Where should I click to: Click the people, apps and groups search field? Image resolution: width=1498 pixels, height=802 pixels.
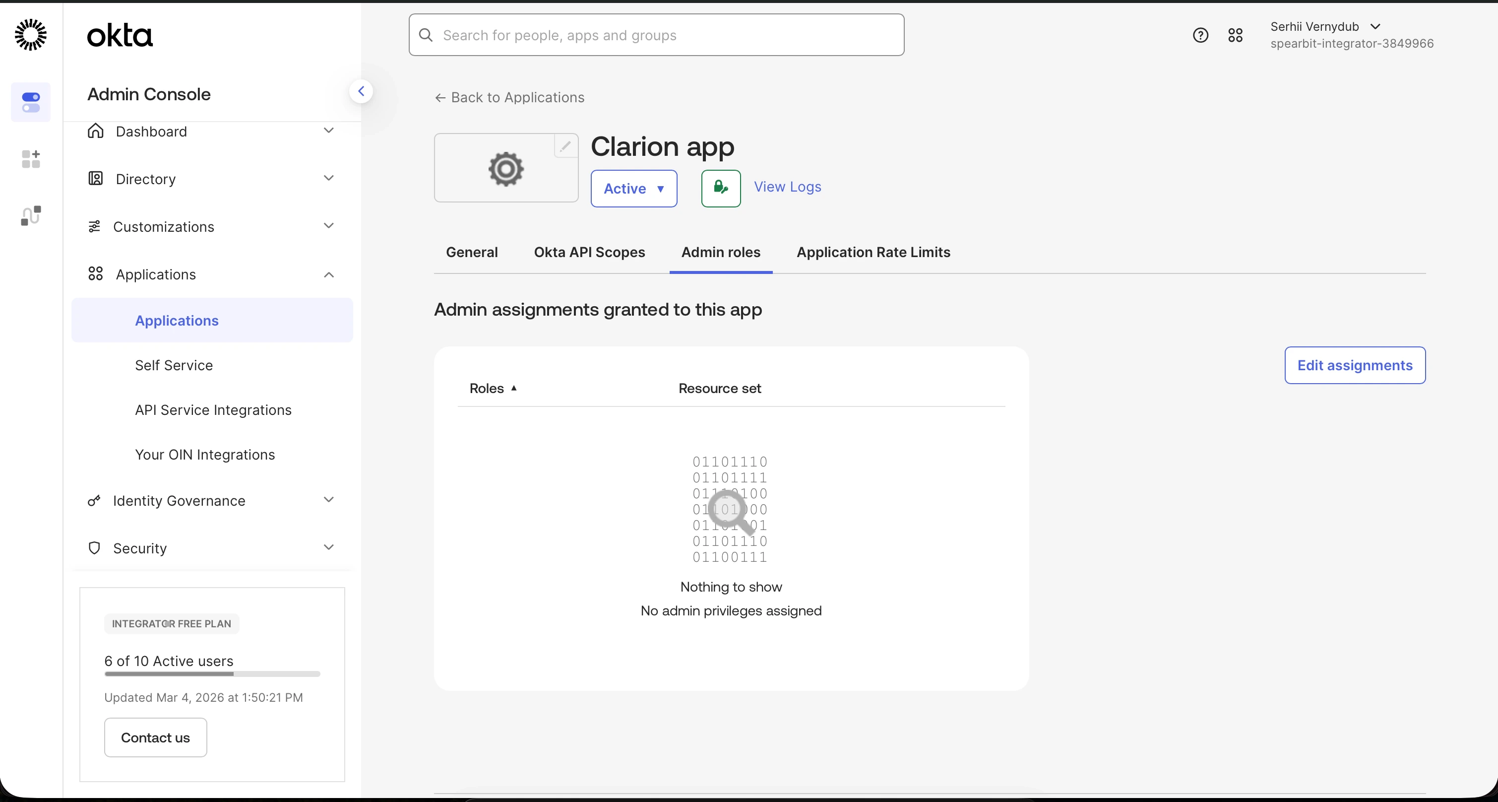point(656,36)
